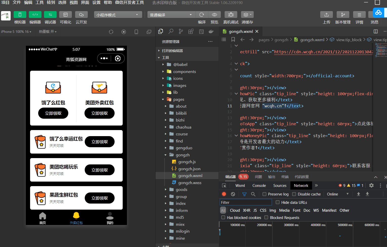Viewport: 387px width, 247px height.
Task: Enable Has blocked cookies checkbox
Action: click(223, 217)
